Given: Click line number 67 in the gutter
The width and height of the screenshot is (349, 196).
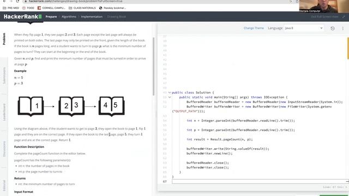Looking at the screenshot, I should tap(165, 181).
